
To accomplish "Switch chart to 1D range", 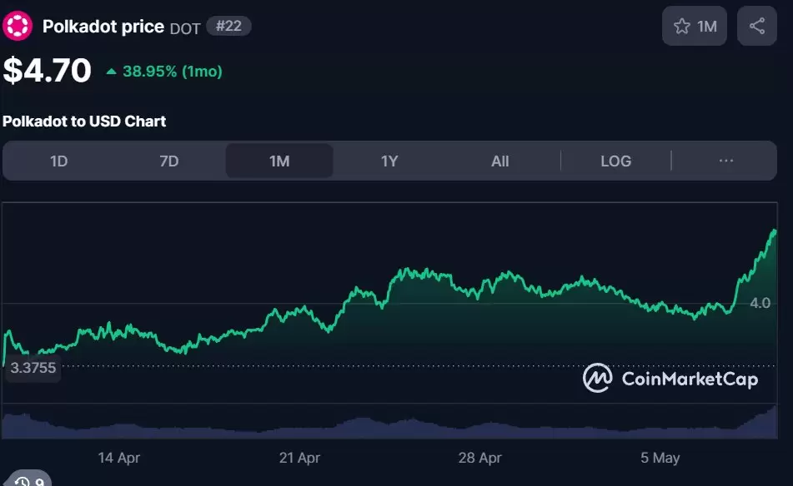I will [x=58, y=161].
